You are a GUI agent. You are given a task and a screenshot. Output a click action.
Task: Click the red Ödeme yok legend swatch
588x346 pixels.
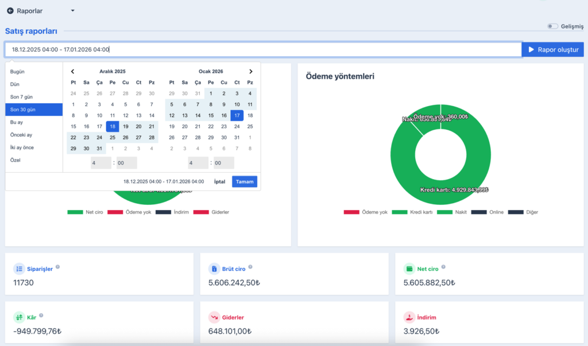tap(351, 212)
